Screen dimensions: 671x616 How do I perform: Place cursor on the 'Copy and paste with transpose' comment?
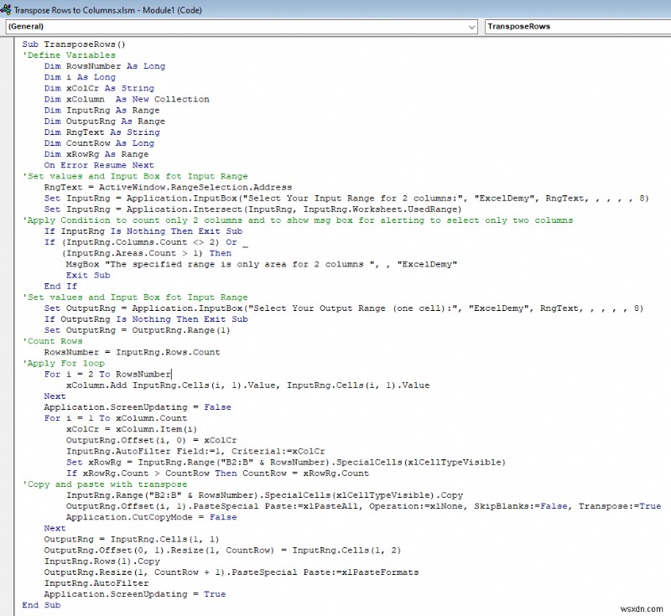[109, 484]
